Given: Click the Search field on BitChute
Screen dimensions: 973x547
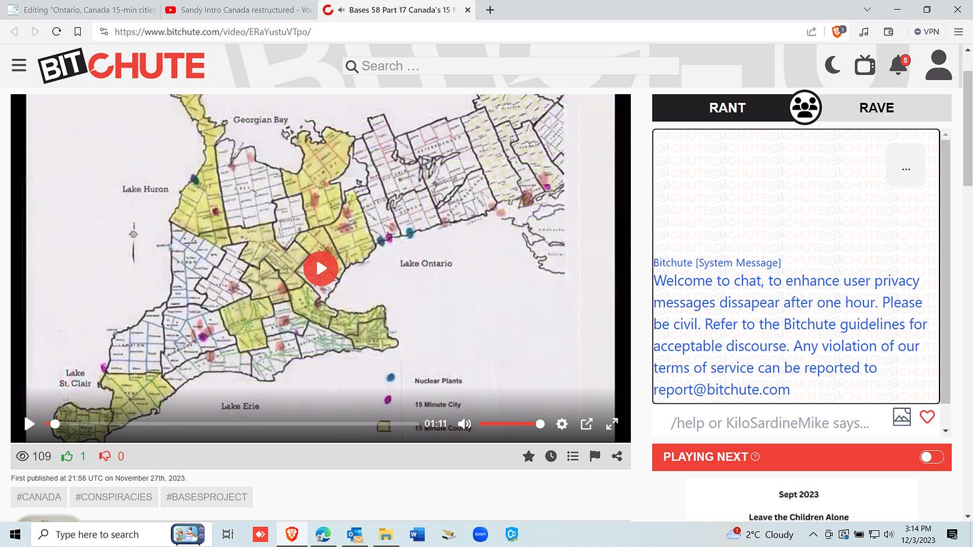Looking at the screenshot, I should tap(512, 66).
